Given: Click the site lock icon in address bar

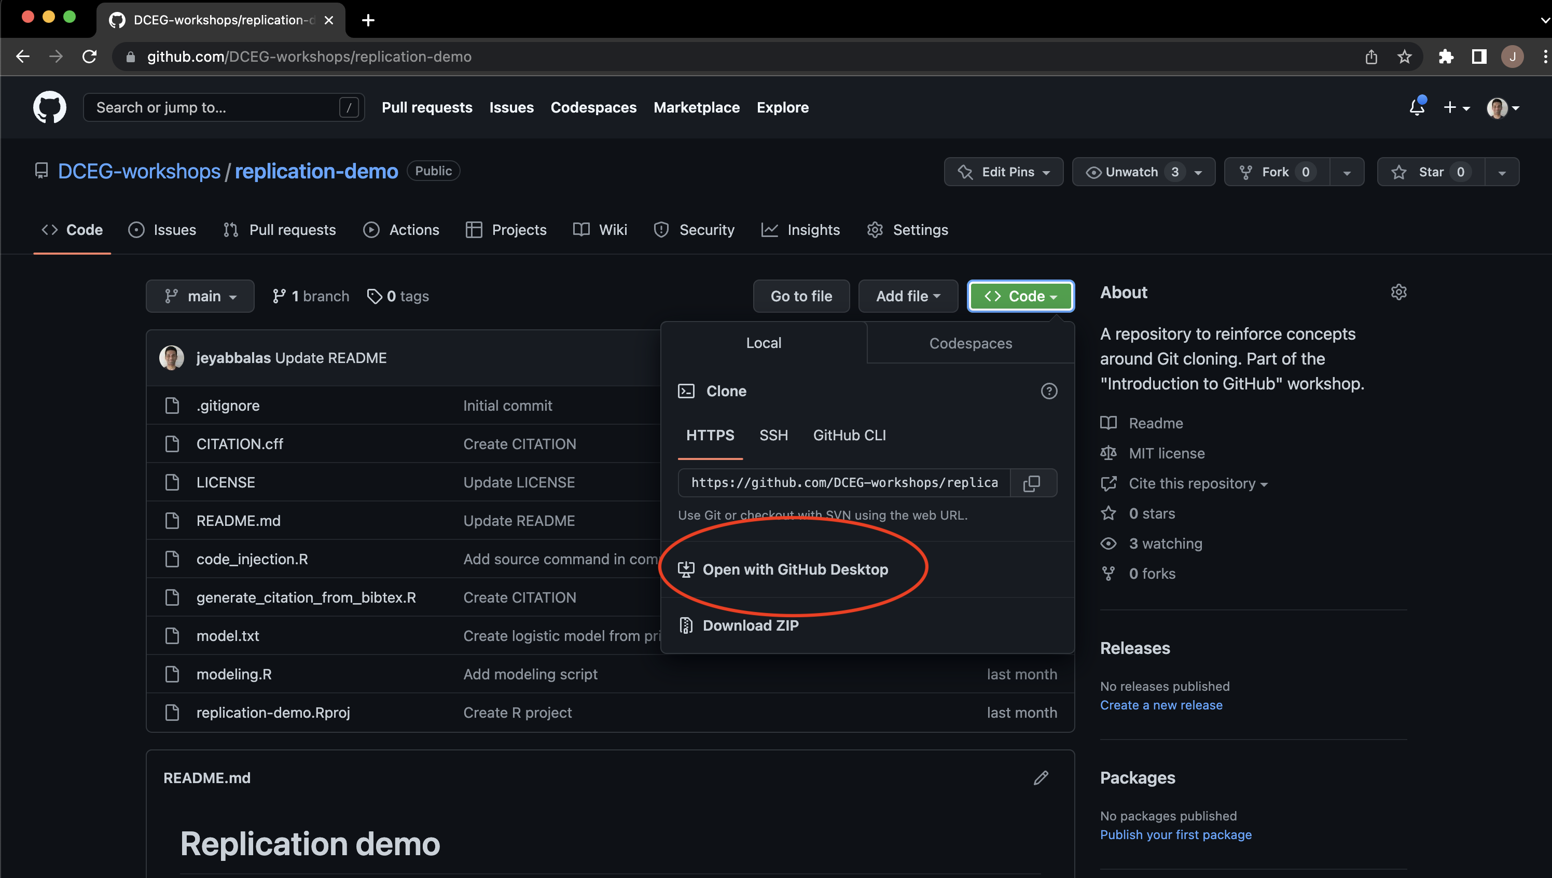Looking at the screenshot, I should [x=130, y=57].
